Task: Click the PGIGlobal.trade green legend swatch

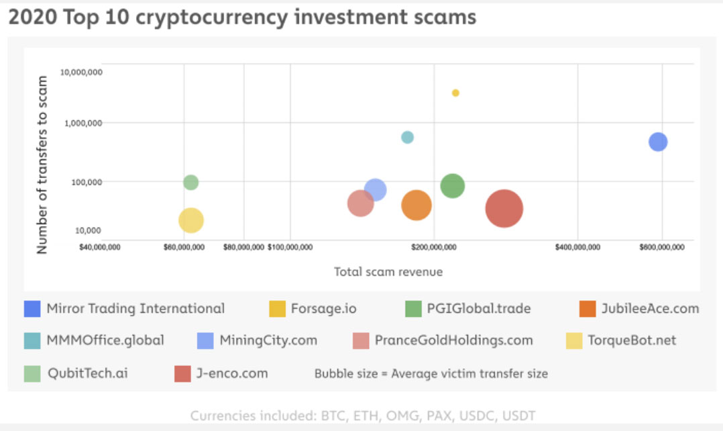Action: tap(413, 309)
